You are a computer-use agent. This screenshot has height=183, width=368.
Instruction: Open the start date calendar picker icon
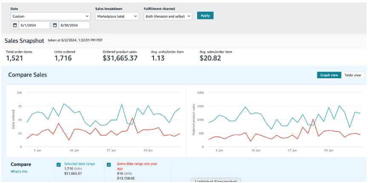14,26
